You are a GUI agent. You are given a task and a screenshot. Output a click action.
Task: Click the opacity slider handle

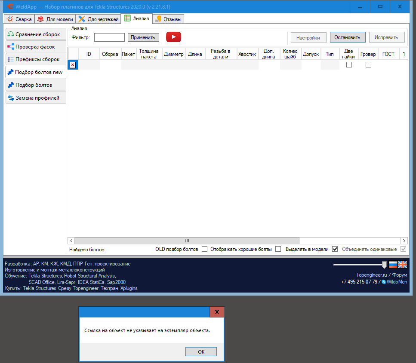pyautogui.click(x=384, y=265)
